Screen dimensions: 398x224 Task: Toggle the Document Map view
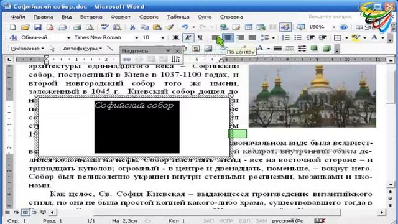pyautogui.click(x=301, y=27)
